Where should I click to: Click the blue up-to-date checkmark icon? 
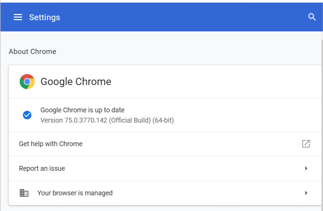pyautogui.click(x=27, y=115)
